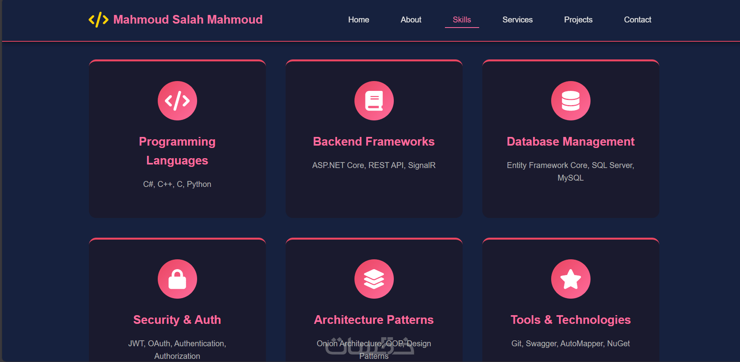Click the Security & Auth lock icon

coord(177,279)
